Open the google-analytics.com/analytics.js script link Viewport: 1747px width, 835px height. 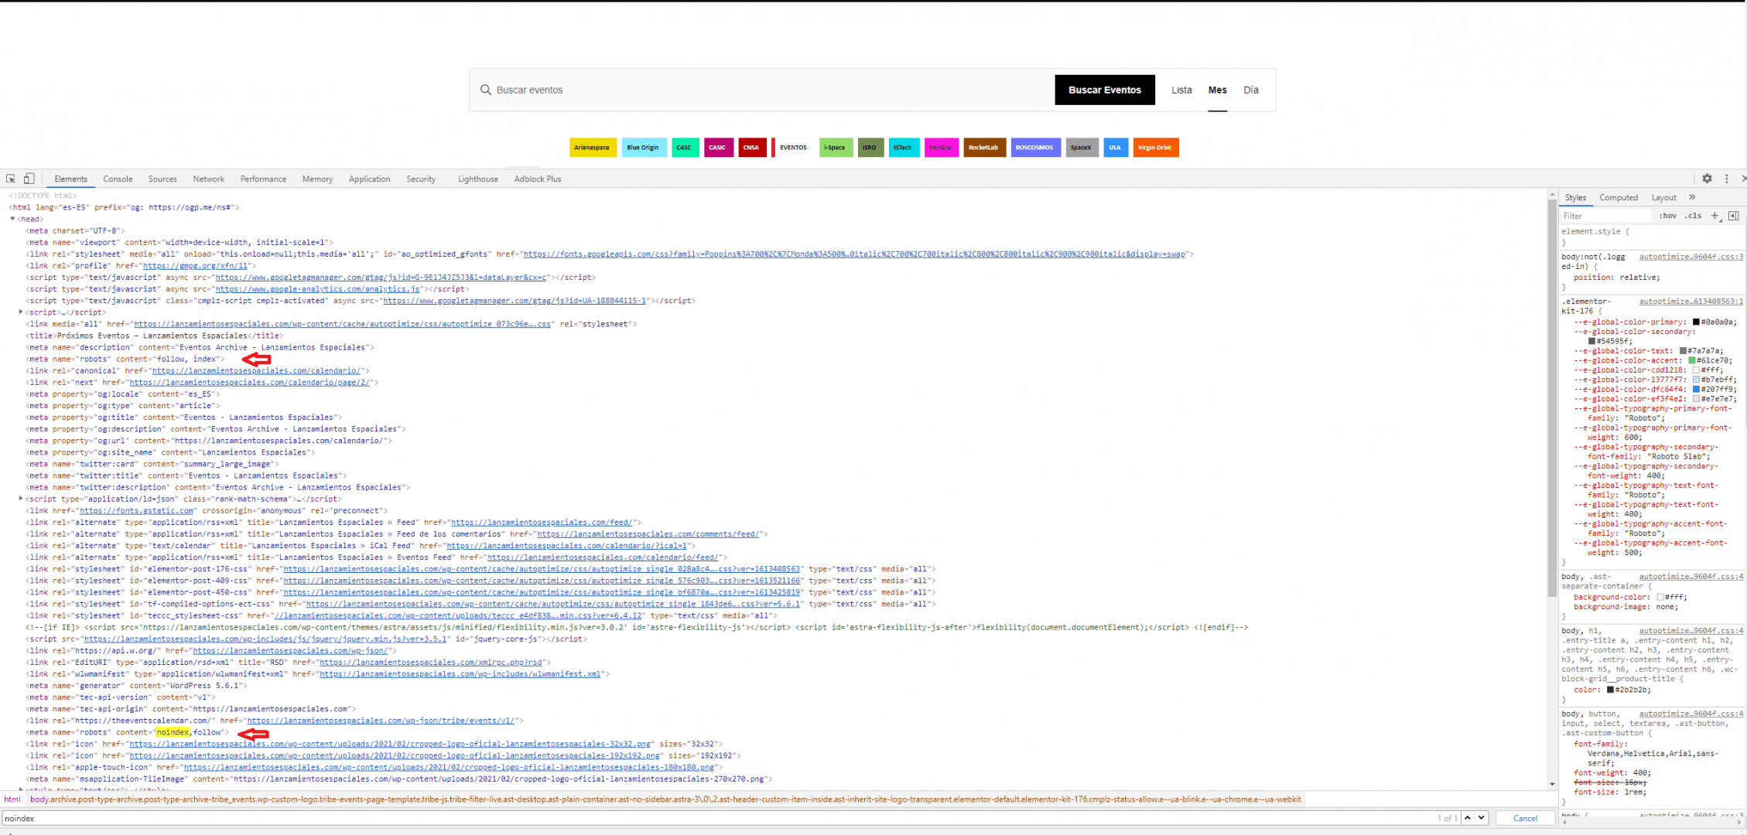(317, 289)
